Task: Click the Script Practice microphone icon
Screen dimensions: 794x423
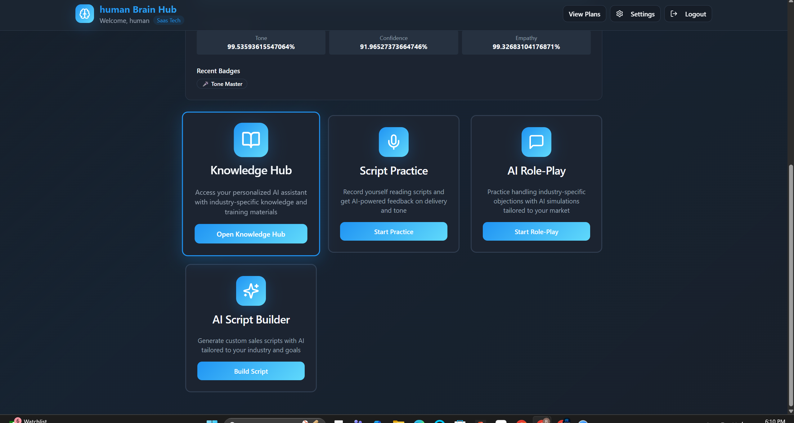Action: tap(393, 142)
